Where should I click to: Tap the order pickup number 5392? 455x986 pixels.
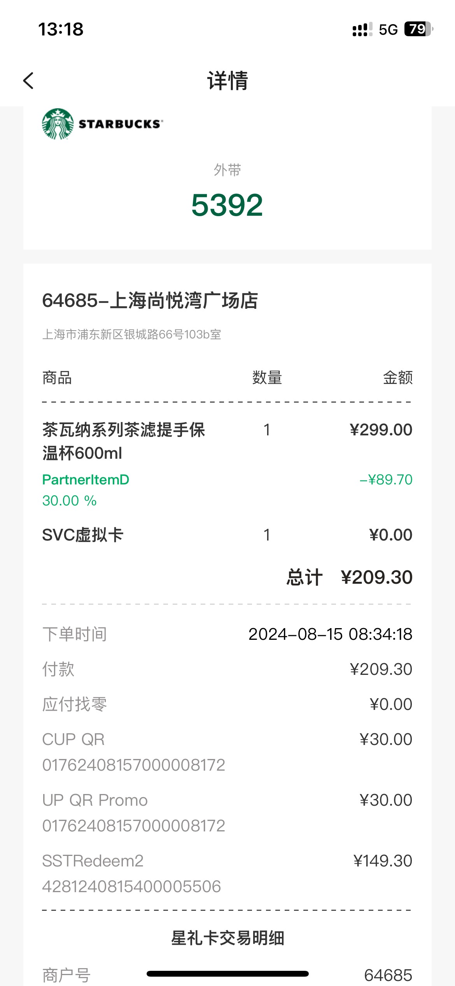(x=227, y=205)
